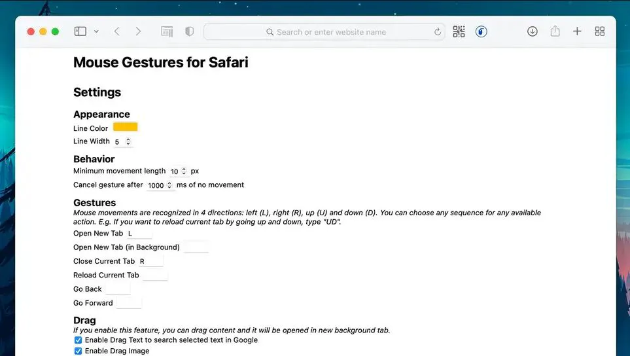The height and width of the screenshot is (356, 630).
Task: Show the downloads list
Action: [533, 31]
